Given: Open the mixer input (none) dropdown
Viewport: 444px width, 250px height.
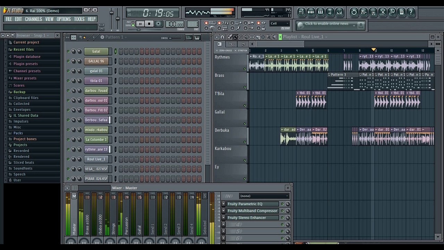Looking at the screenshot, I should (x=264, y=196).
